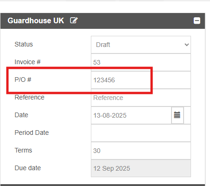Select the greyed Due date field 12 Sep 2025
This screenshot has width=210, height=186.
tap(141, 168)
